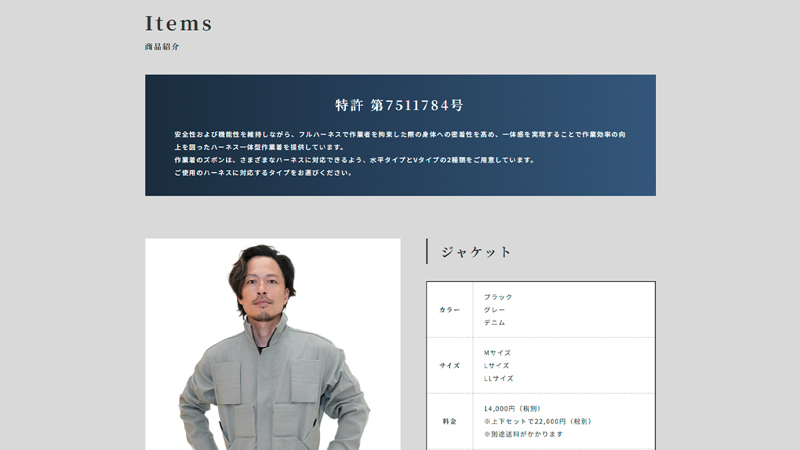Pick the LLサイズ entry
The width and height of the screenshot is (800, 450).
[x=499, y=379]
